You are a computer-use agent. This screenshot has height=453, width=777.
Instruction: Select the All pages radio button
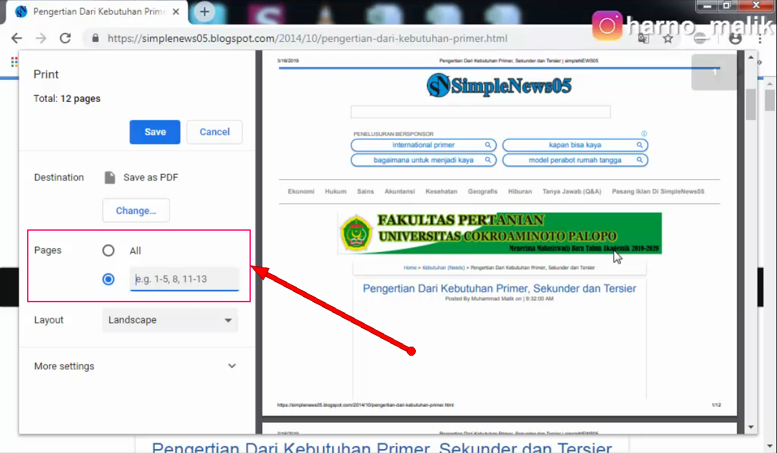pos(108,251)
